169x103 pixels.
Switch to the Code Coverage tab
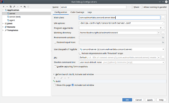77,12
